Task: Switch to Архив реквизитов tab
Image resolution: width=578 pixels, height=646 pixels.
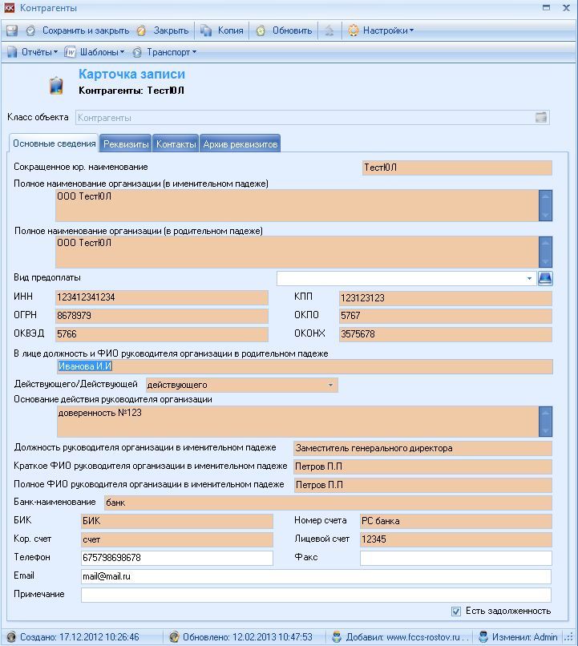Action: [240, 144]
